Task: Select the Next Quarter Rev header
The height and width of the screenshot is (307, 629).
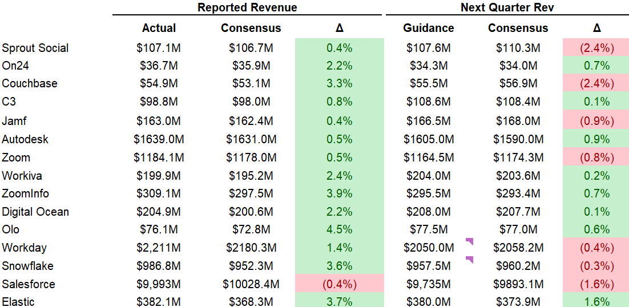Action: [507, 7]
